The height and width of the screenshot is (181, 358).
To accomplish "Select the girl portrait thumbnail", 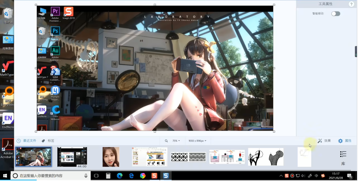I will 111,157.
